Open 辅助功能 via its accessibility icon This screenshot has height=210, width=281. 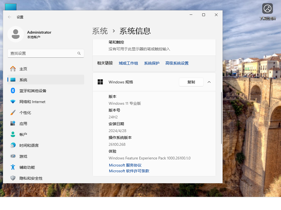click(13, 167)
